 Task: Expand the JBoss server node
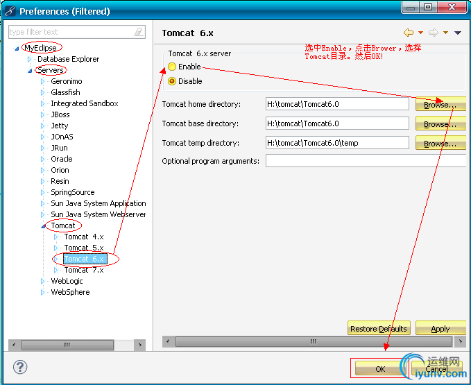(42, 114)
